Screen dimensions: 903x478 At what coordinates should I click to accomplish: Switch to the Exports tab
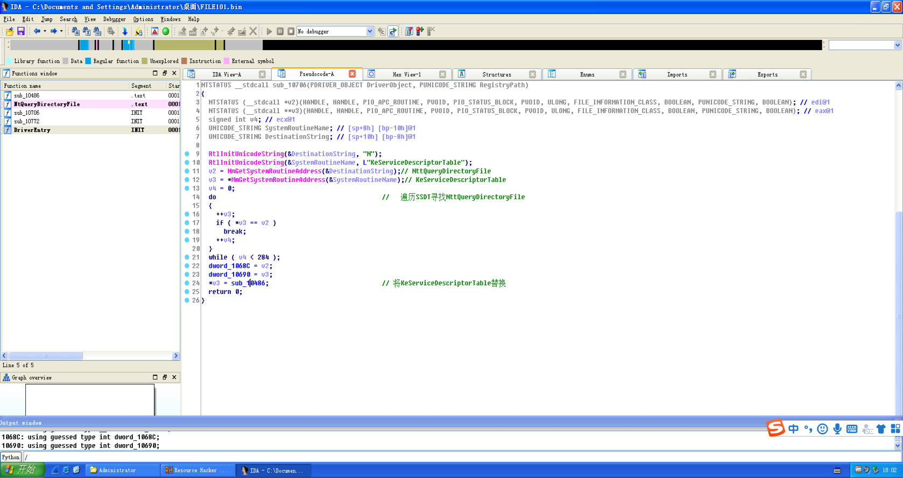click(767, 74)
